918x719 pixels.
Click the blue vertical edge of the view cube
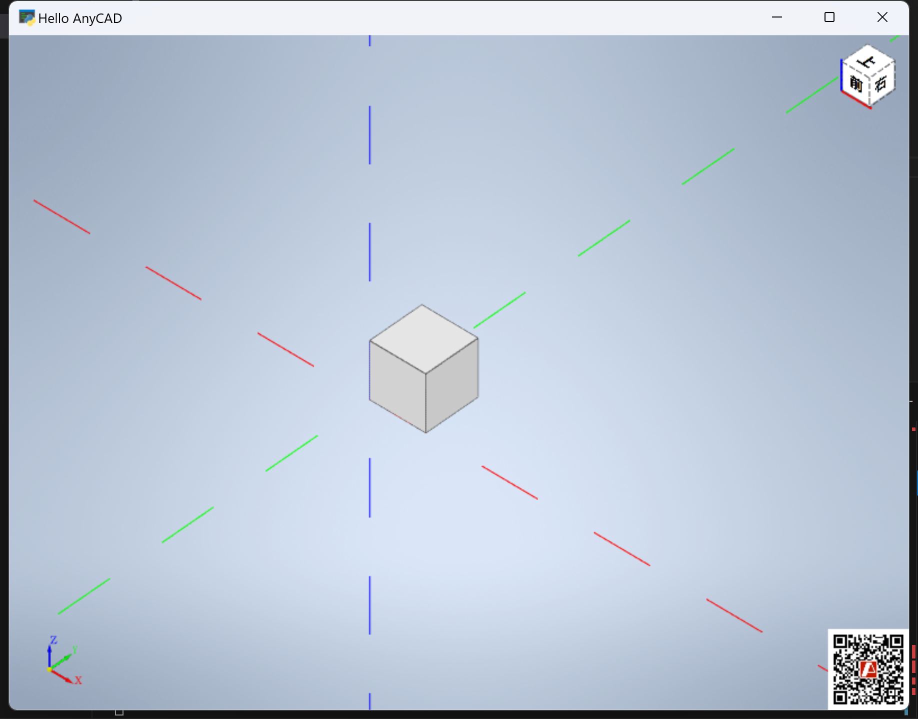[841, 75]
